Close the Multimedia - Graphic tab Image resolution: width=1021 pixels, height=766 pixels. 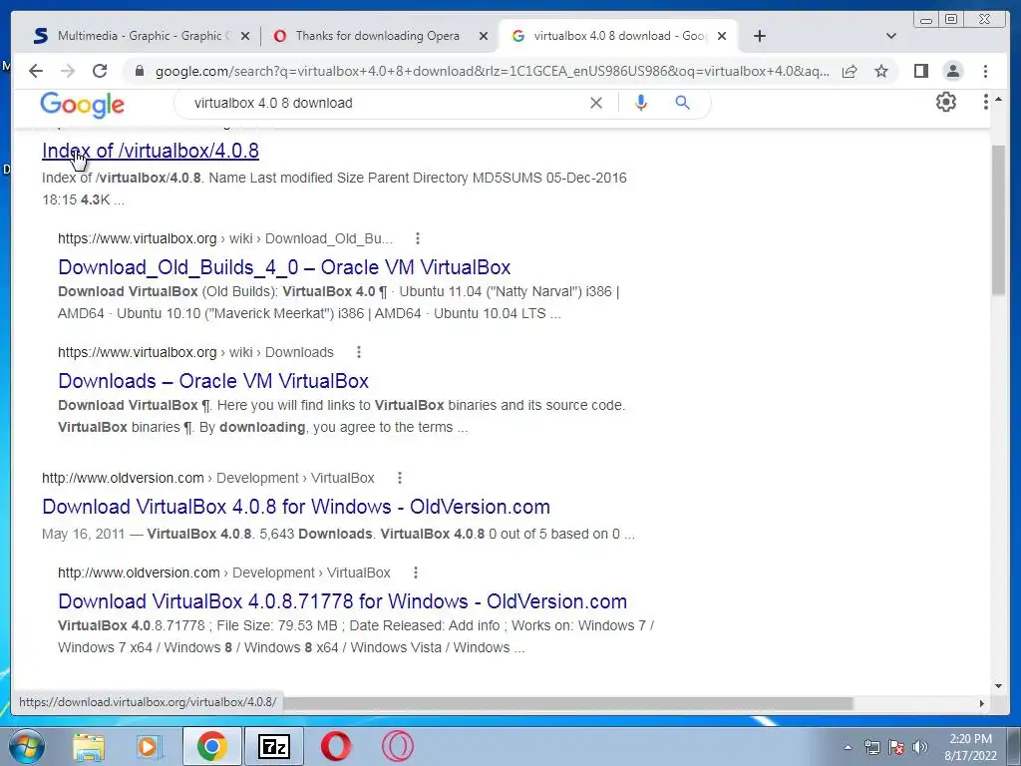click(x=245, y=37)
